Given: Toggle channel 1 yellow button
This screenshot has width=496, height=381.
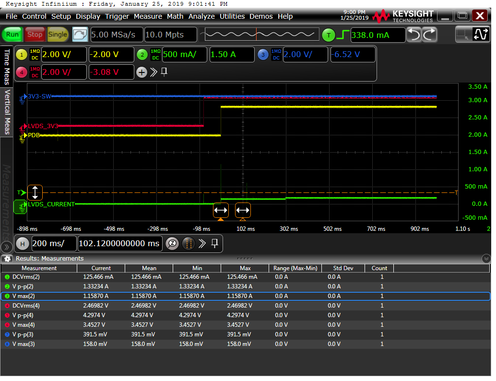Looking at the screenshot, I should point(22,55).
